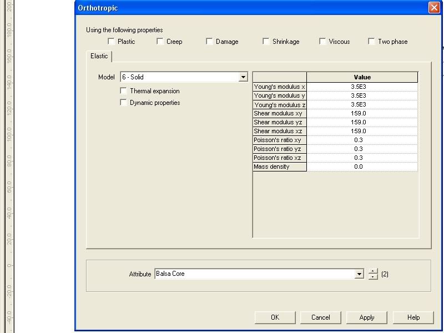This screenshot has height=333, width=444.
Task: Select the Elastic tab
Action: [x=99, y=56]
